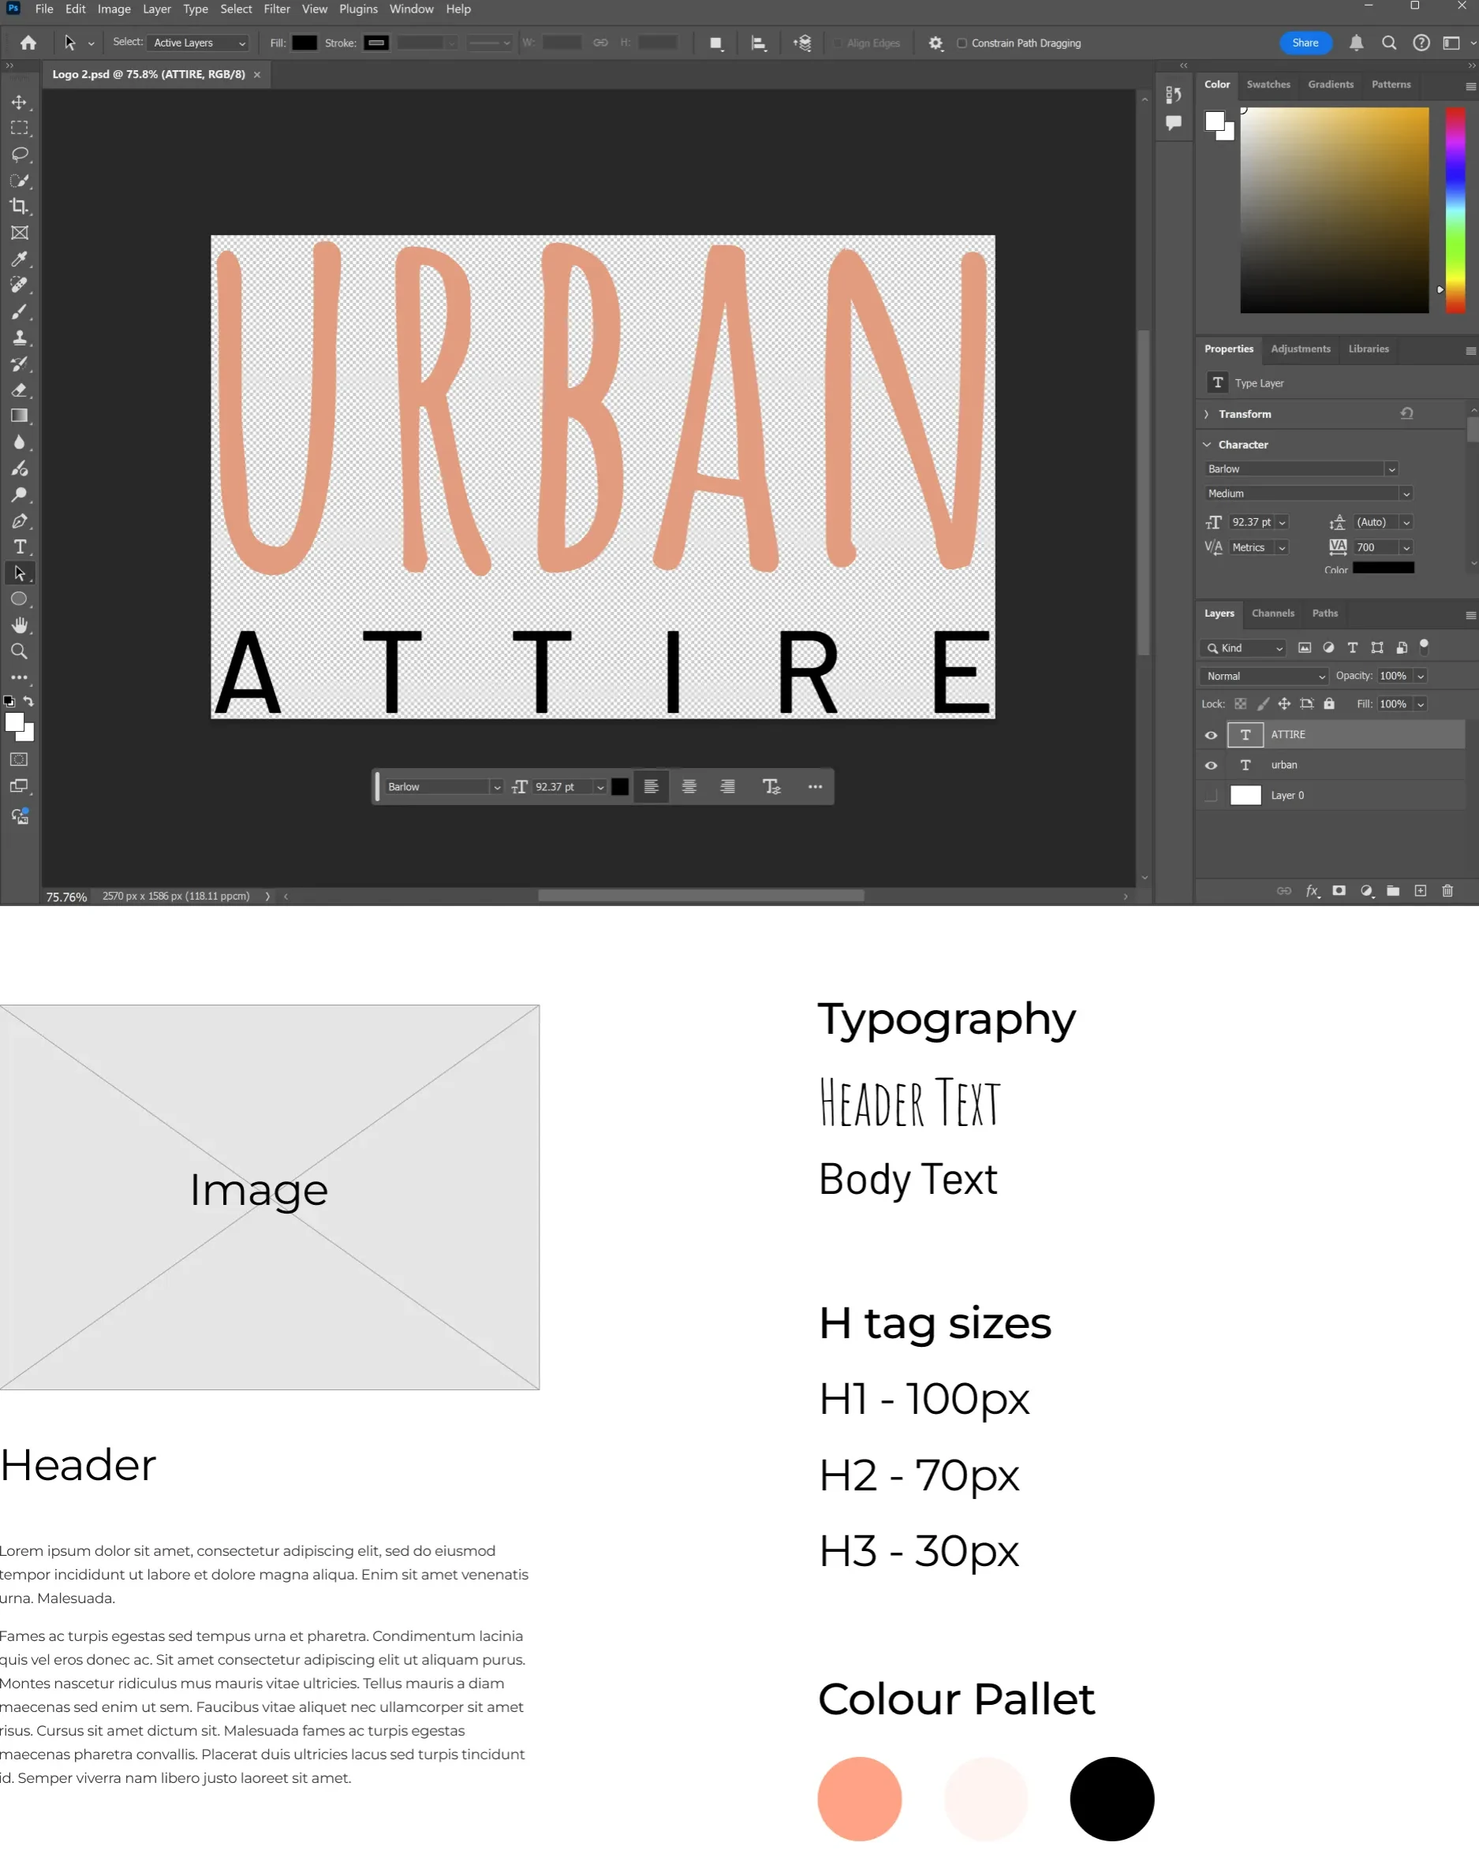Open the Adjustments tab
Screen dimensions: 1479x1861
pyautogui.click(x=1300, y=349)
